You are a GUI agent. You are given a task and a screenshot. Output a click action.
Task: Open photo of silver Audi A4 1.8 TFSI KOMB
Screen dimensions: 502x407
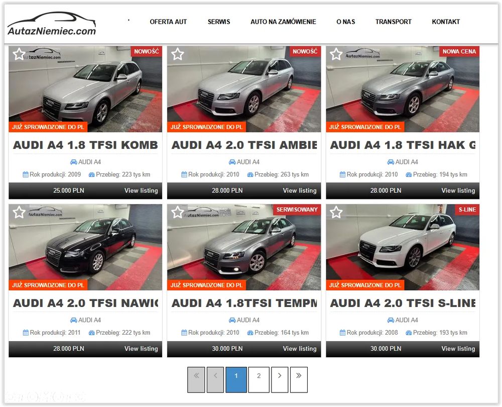(85, 89)
